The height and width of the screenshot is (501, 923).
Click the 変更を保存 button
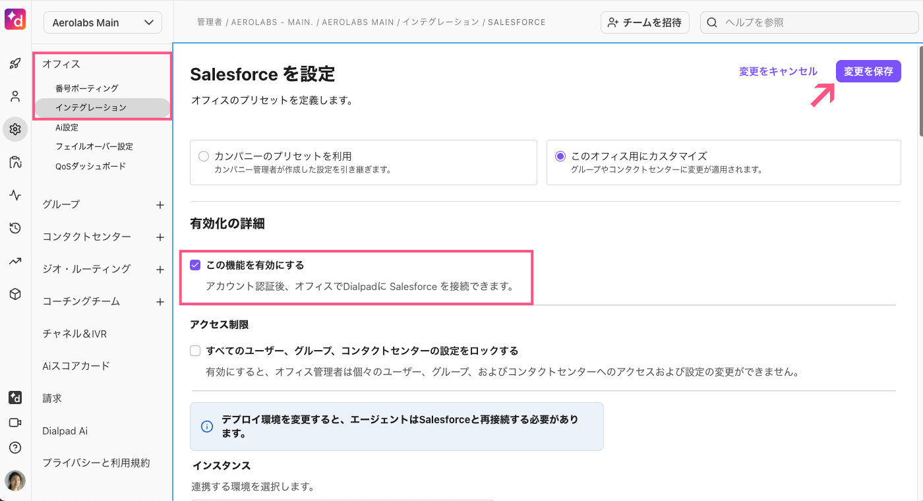click(868, 71)
